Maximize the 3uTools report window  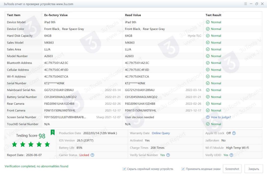(x=257, y=4)
